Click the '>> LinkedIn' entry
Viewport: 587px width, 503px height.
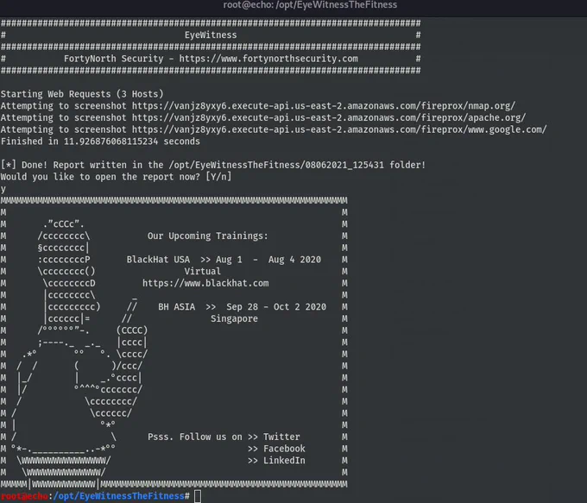point(276,461)
